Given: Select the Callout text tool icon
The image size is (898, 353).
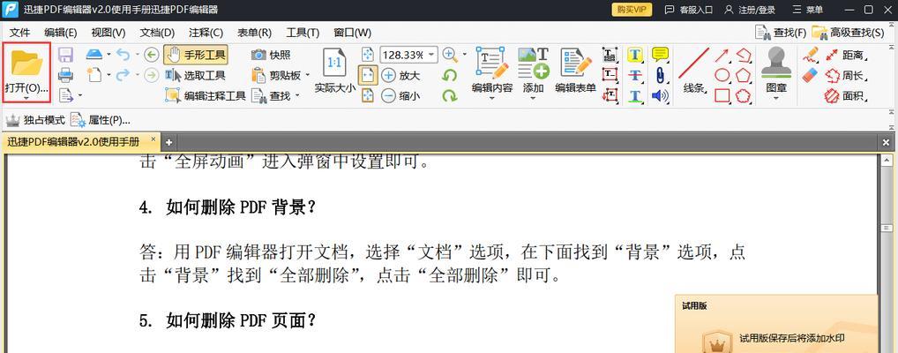Looking at the screenshot, I should pos(610,95).
